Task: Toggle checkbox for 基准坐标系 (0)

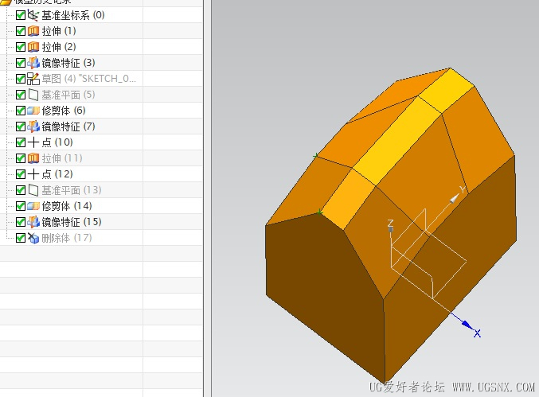Action: point(21,15)
